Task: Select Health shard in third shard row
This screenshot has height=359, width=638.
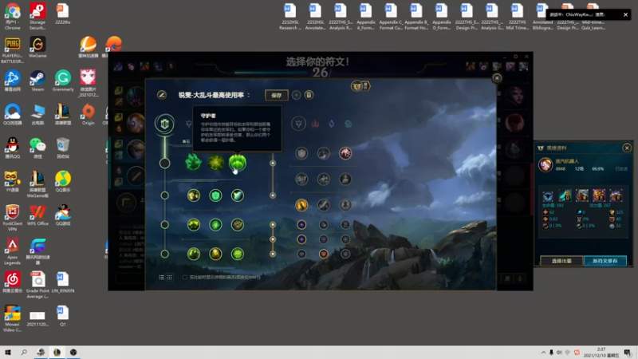Action: (x=301, y=254)
